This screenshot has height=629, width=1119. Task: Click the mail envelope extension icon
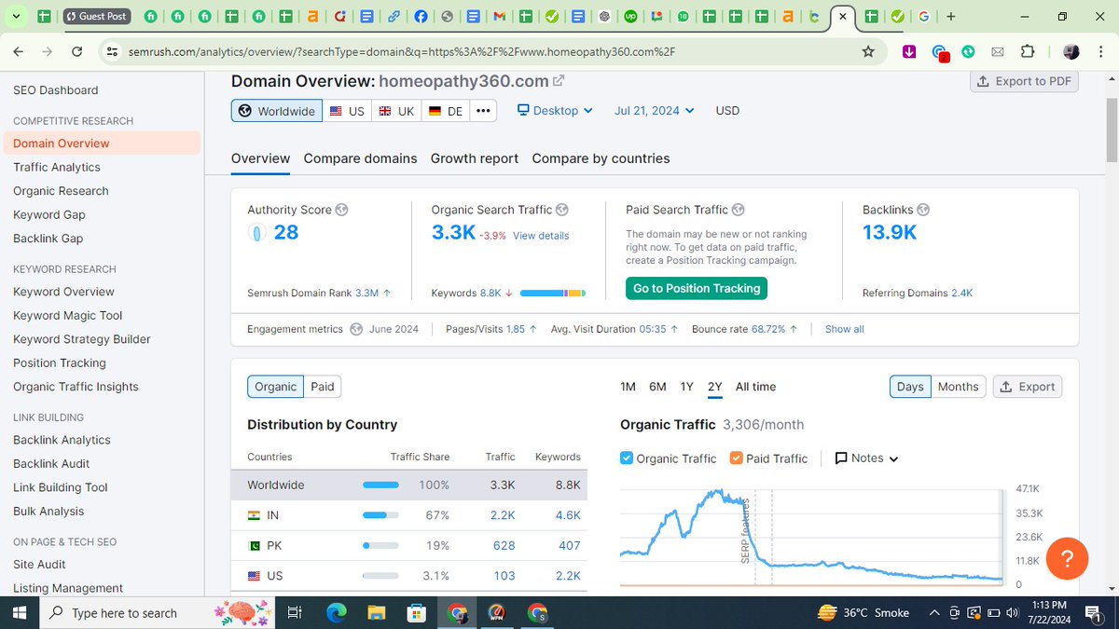(x=998, y=52)
